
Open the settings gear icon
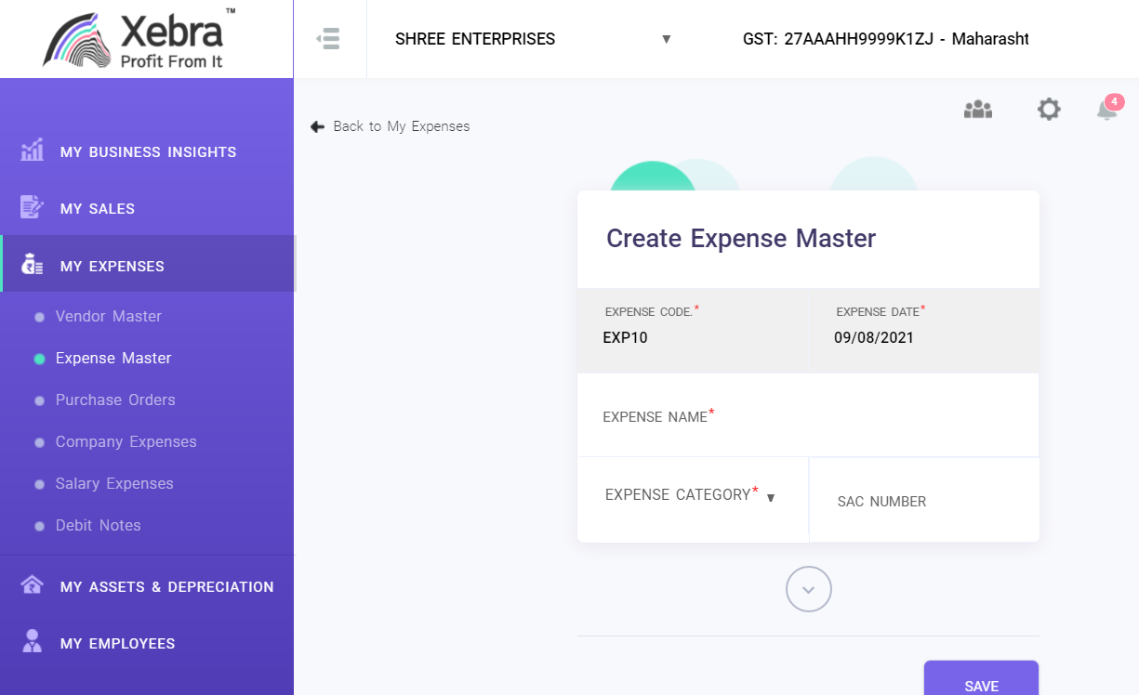(1048, 110)
